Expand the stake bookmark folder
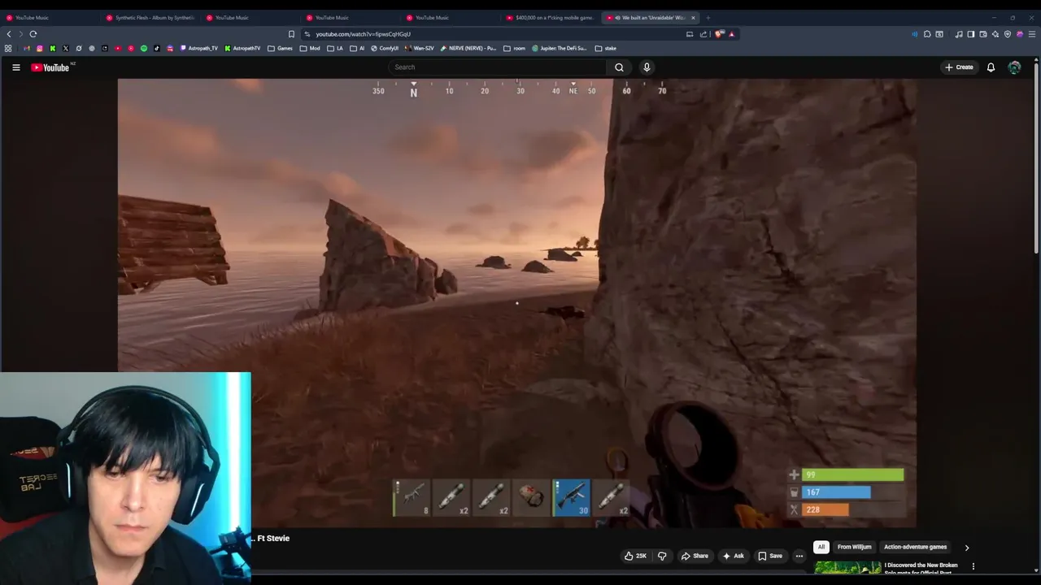1041x585 pixels. (x=606, y=49)
